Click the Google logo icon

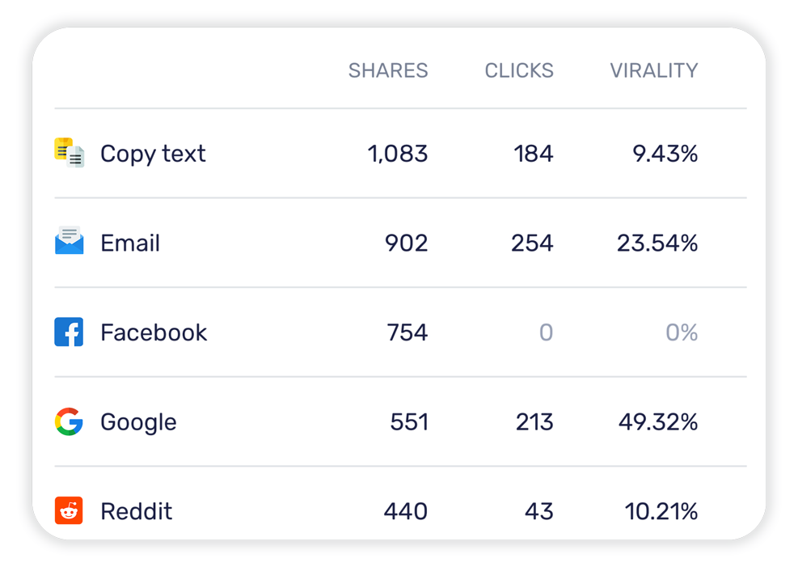(x=69, y=421)
